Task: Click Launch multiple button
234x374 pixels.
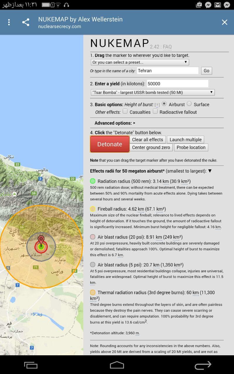Action: [186, 140]
